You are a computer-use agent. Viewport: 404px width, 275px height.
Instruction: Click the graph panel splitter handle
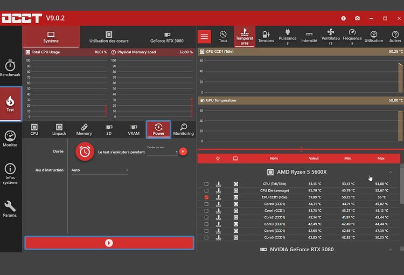tap(301, 149)
